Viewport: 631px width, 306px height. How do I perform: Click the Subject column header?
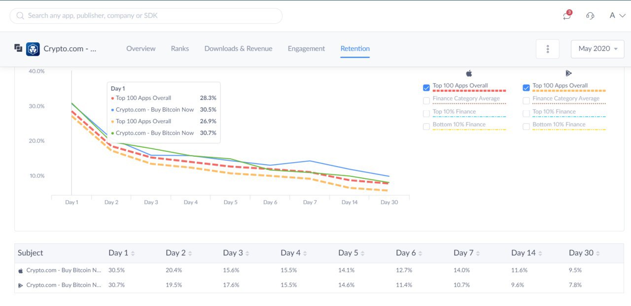31,253
